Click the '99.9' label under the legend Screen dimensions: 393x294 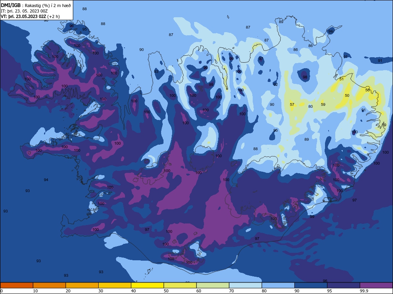point(364,291)
